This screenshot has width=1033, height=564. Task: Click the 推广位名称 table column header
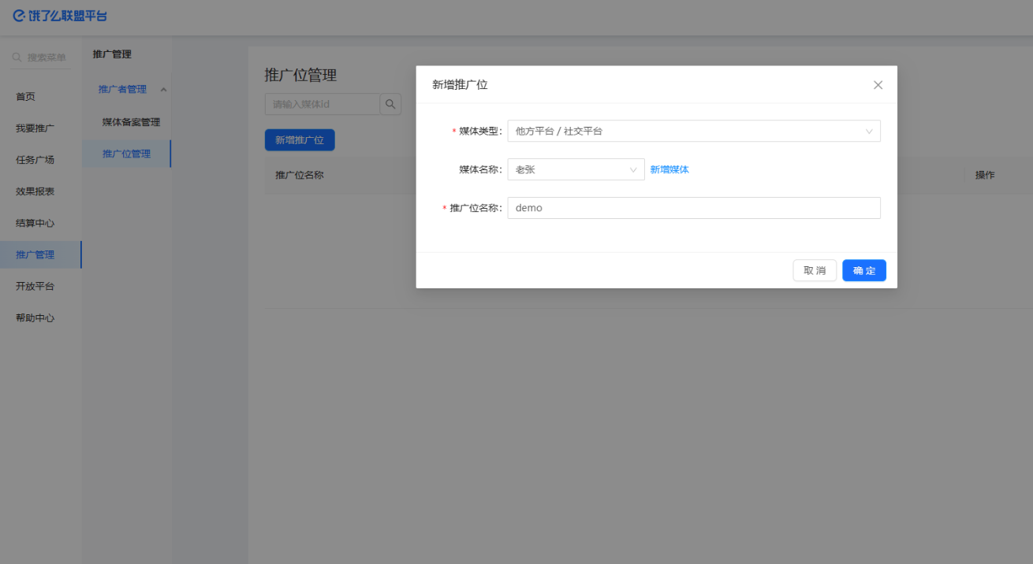tap(300, 175)
